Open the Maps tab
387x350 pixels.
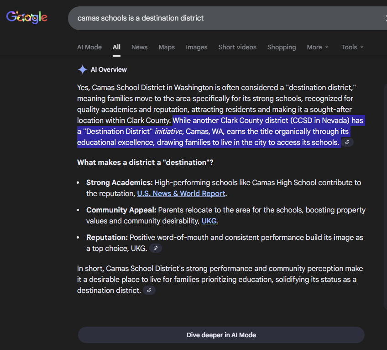pyautogui.click(x=167, y=47)
